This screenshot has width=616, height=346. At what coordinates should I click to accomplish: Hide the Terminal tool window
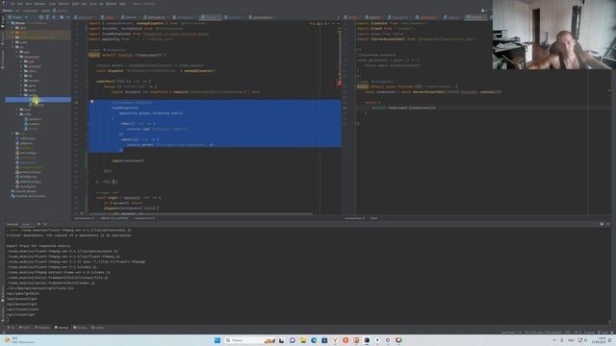pyautogui.click(x=608, y=224)
